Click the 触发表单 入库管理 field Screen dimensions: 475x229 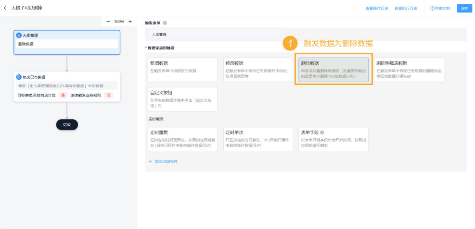pyautogui.click(x=215, y=35)
